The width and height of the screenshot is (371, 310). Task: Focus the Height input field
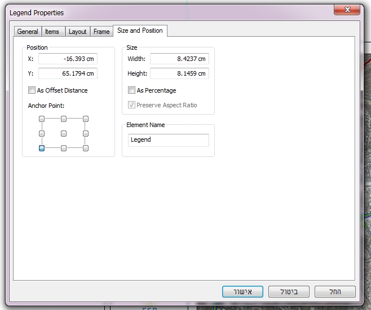180,73
